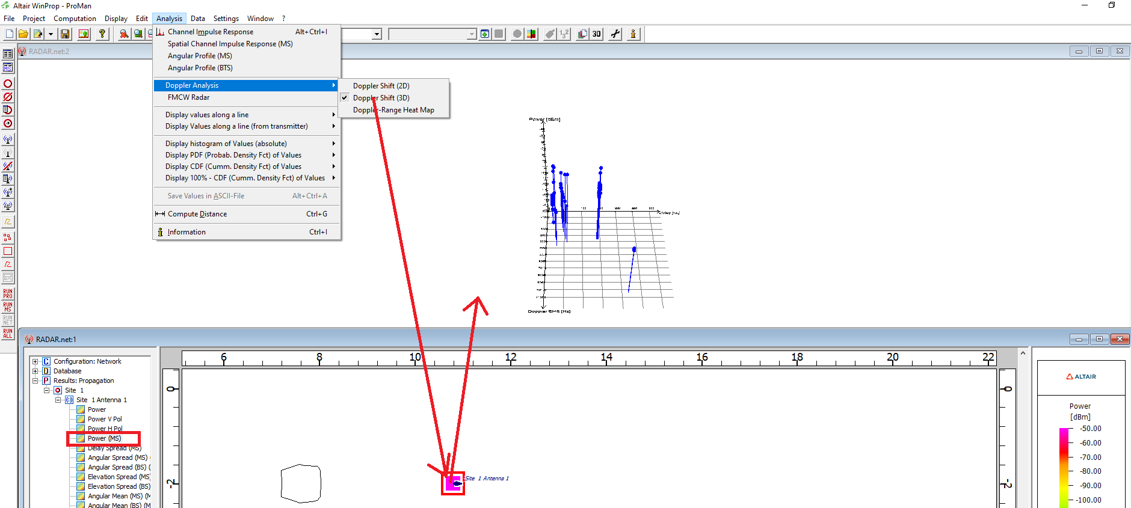Select Angular Profile (BTS) menu entry

point(247,68)
